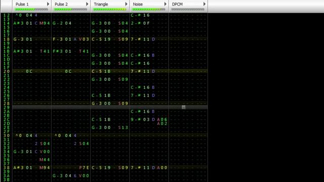Select 9-# note in Noise row 2C

pos(136,119)
